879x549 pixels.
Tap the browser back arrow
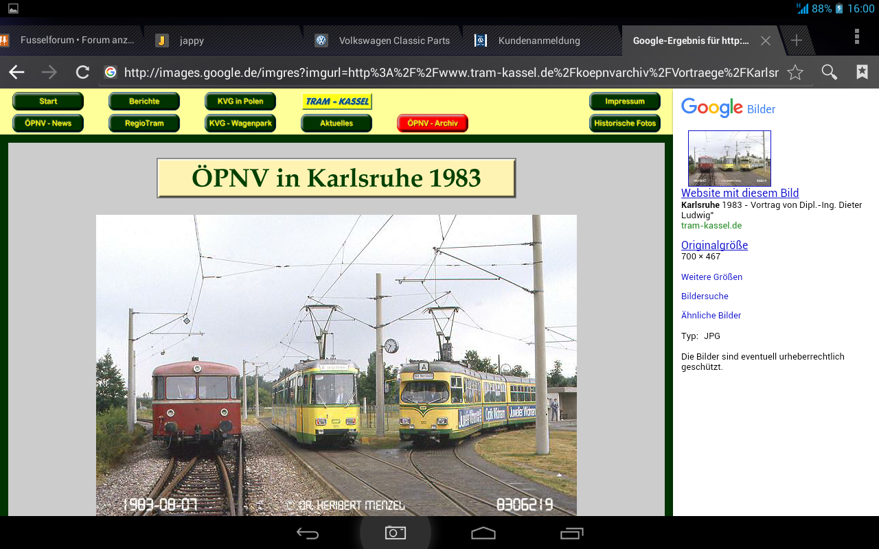point(16,72)
